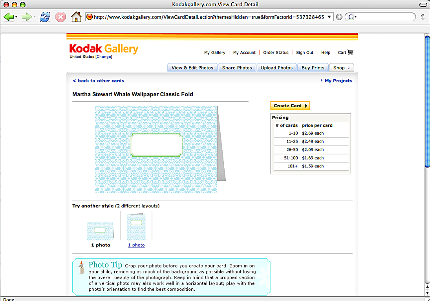
Task: Open the browser home page icon
Action: click(x=76, y=17)
